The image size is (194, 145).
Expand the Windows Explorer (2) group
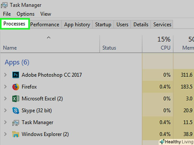pyautogui.click(x=5, y=134)
